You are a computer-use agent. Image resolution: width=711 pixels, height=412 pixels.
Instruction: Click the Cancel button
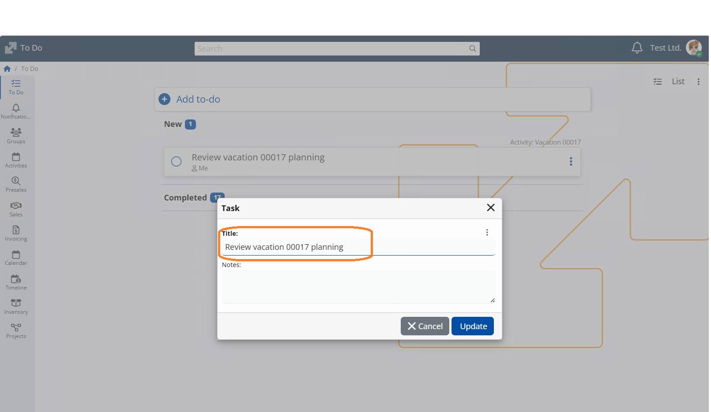tap(425, 326)
